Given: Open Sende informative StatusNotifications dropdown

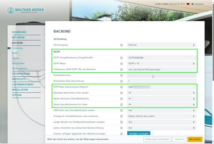Looking at the screenshot, I should pos(162,99).
